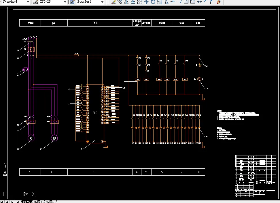This screenshot has height=203, width=280.
Task: Click column number 8 in bottom strip
Action: point(199,172)
